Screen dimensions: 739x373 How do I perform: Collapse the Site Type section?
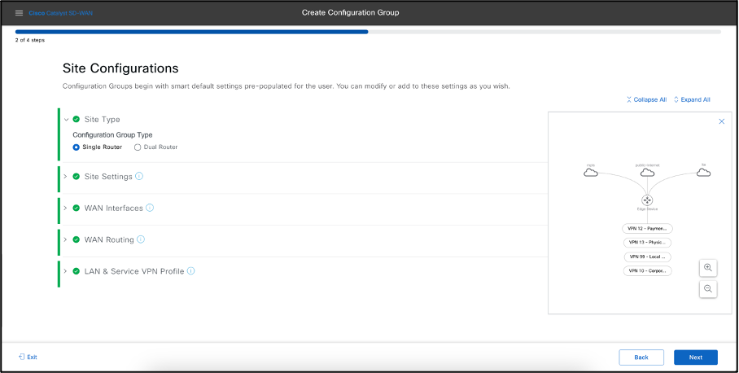click(66, 119)
